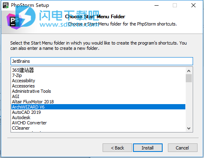Viewport: 204px width, 158px height.
Task: Select Administrative Tools in the list
Action: tap(98, 91)
